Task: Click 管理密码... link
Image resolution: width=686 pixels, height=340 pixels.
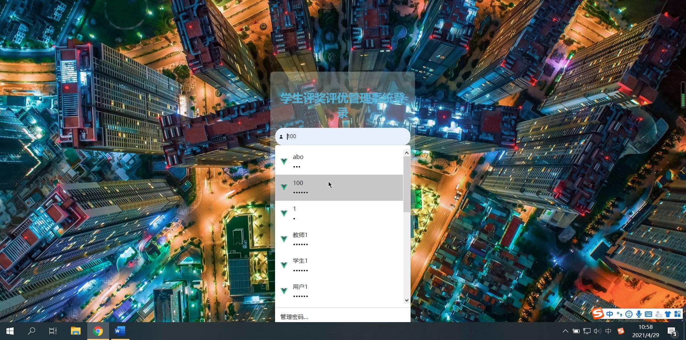Action: pyautogui.click(x=294, y=317)
